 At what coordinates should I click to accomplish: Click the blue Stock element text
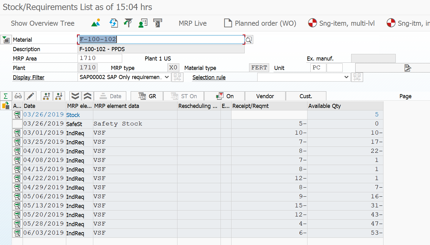(73, 115)
